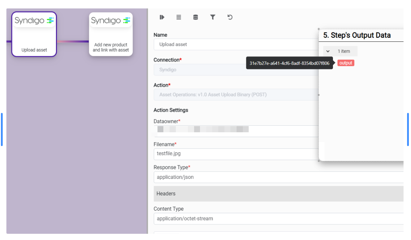Viewport: 411px width, 240px height.
Task: Open the Action dropdown for Asset Upload
Action: tap(235, 95)
